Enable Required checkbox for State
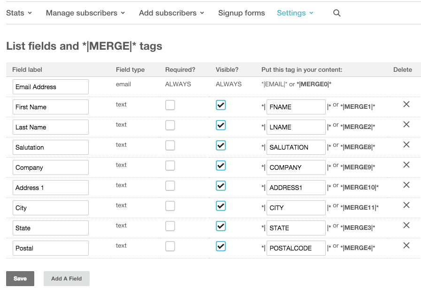 (x=170, y=226)
